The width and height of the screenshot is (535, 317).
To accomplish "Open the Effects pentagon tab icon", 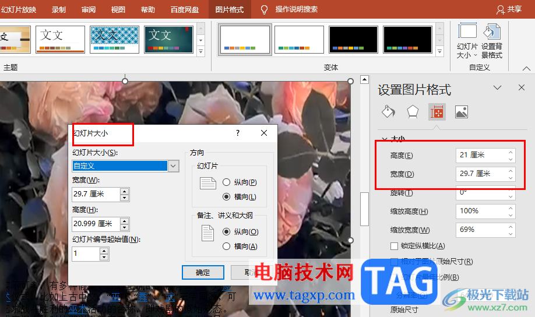I will click(x=413, y=112).
